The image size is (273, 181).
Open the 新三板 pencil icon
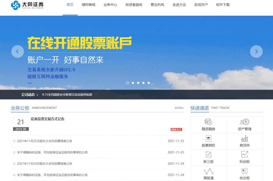click(x=209, y=155)
